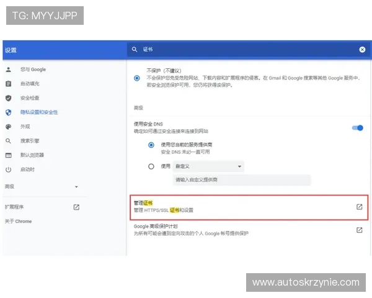Click the 请输入自定义提供商 input field
The width and height of the screenshot is (372, 298).
click(242, 180)
